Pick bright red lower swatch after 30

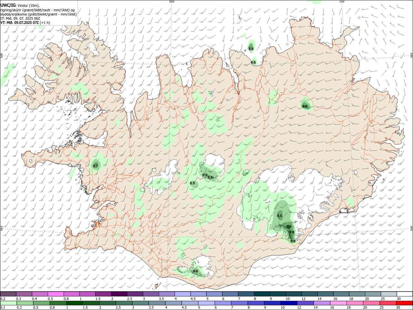[x=404, y=303]
